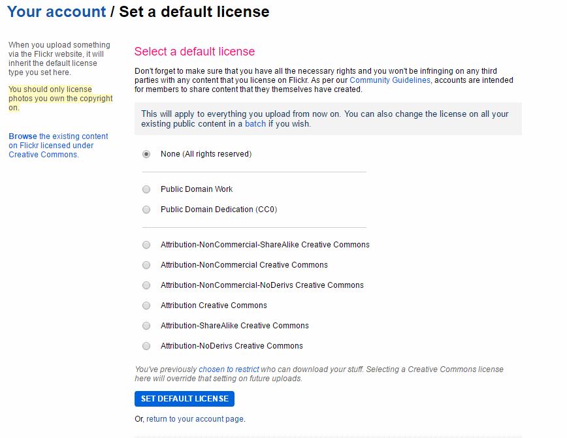
Task: Click the Public Domain Work label text
Action: pos(197,189)
